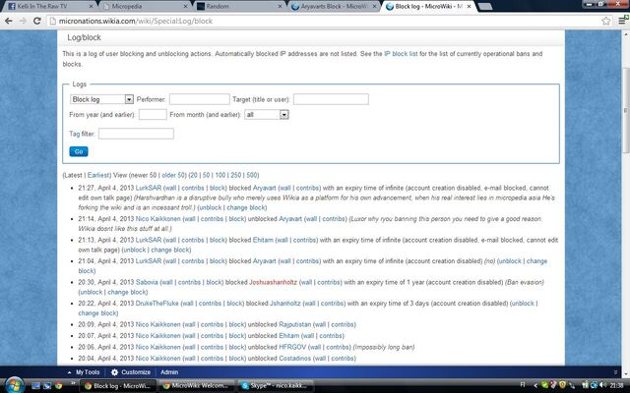
Task: View older 50 entries
Action: (173, 175)
